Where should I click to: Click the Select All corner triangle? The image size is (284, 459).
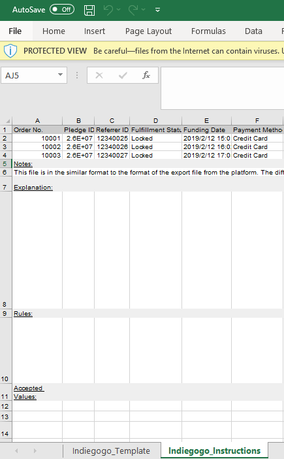tap(8, 120)
